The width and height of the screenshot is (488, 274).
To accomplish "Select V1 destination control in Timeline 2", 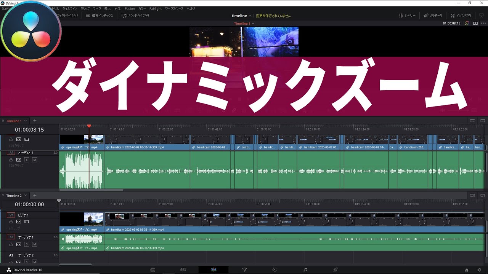I will 11,215.
